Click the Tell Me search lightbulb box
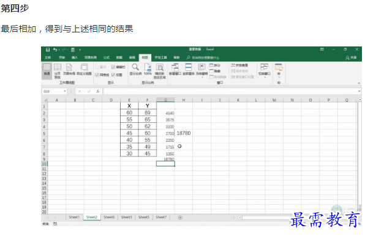 point(203,57)
